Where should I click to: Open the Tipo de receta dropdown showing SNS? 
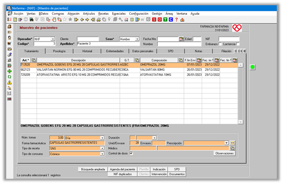(x=102, y=148)
